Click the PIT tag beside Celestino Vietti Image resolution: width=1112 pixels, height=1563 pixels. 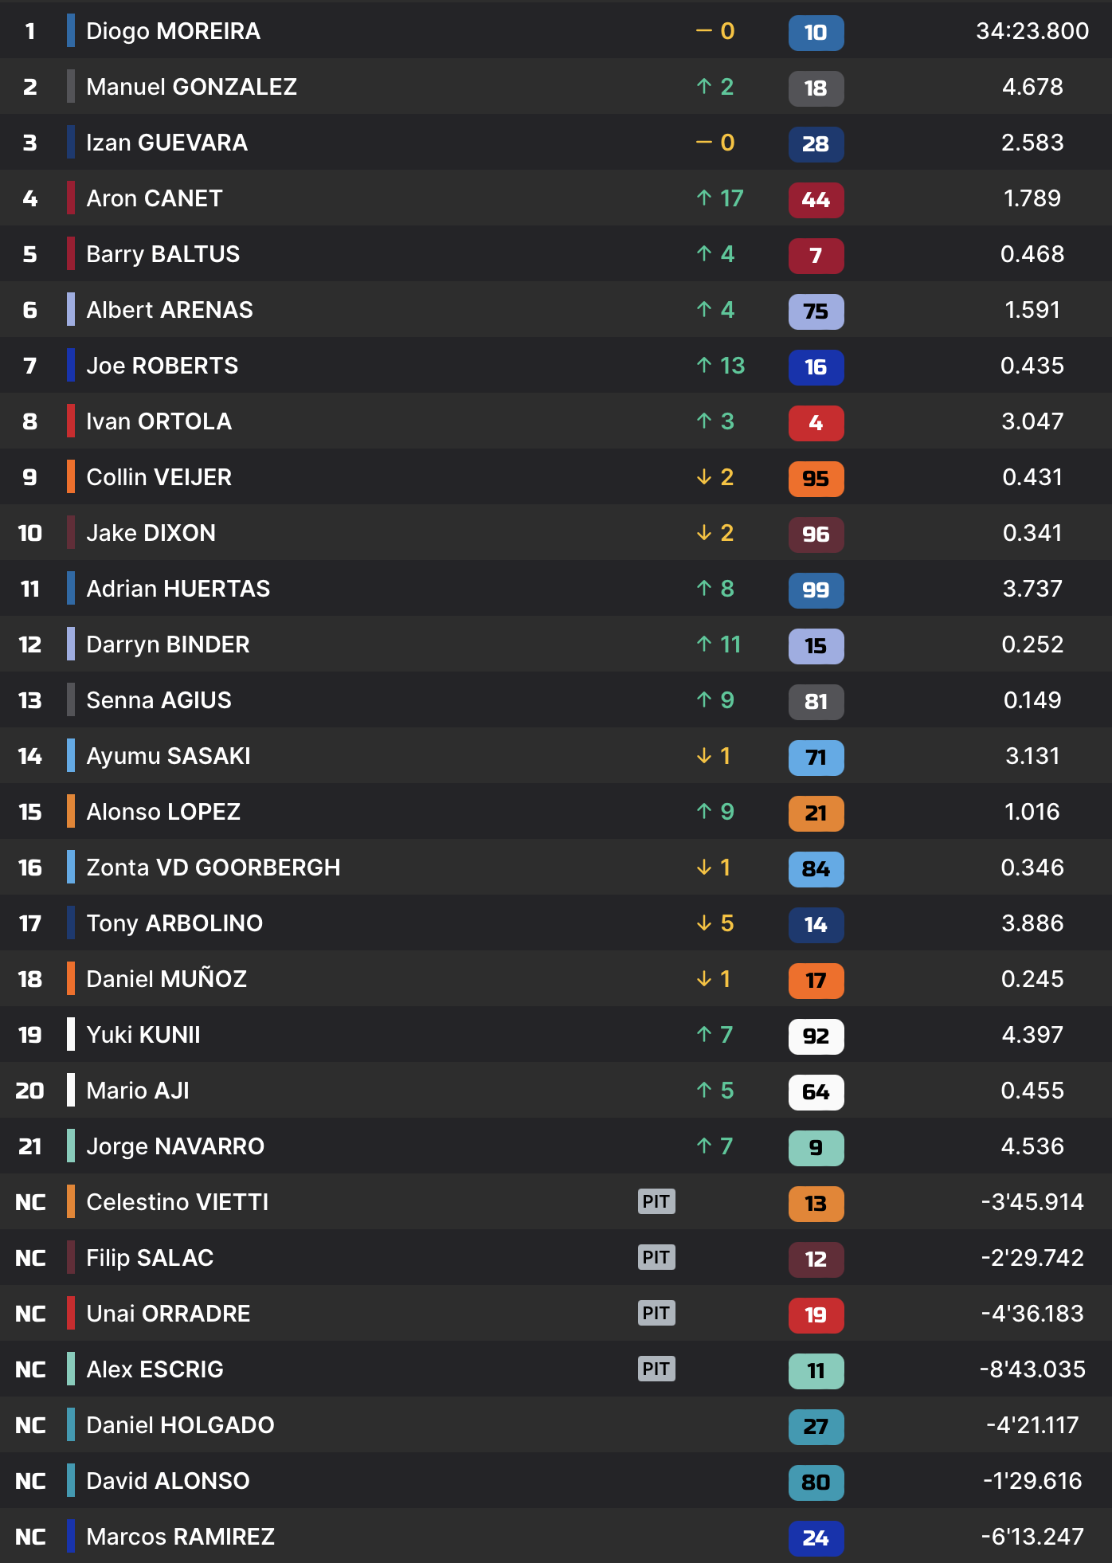tap(656, 1201)
